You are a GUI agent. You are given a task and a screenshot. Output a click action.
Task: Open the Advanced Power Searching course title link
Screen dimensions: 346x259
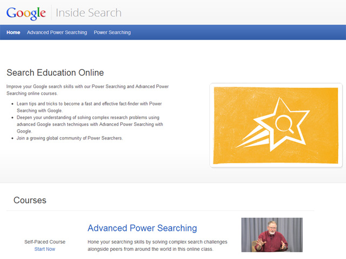(142, 228)
